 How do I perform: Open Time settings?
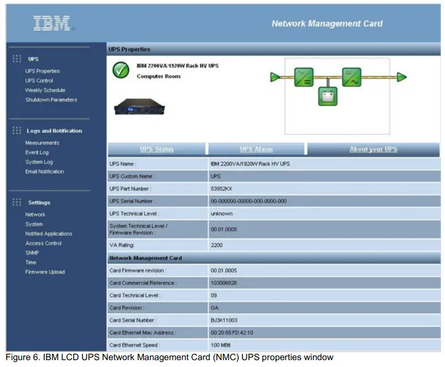[x=31, y=262]
